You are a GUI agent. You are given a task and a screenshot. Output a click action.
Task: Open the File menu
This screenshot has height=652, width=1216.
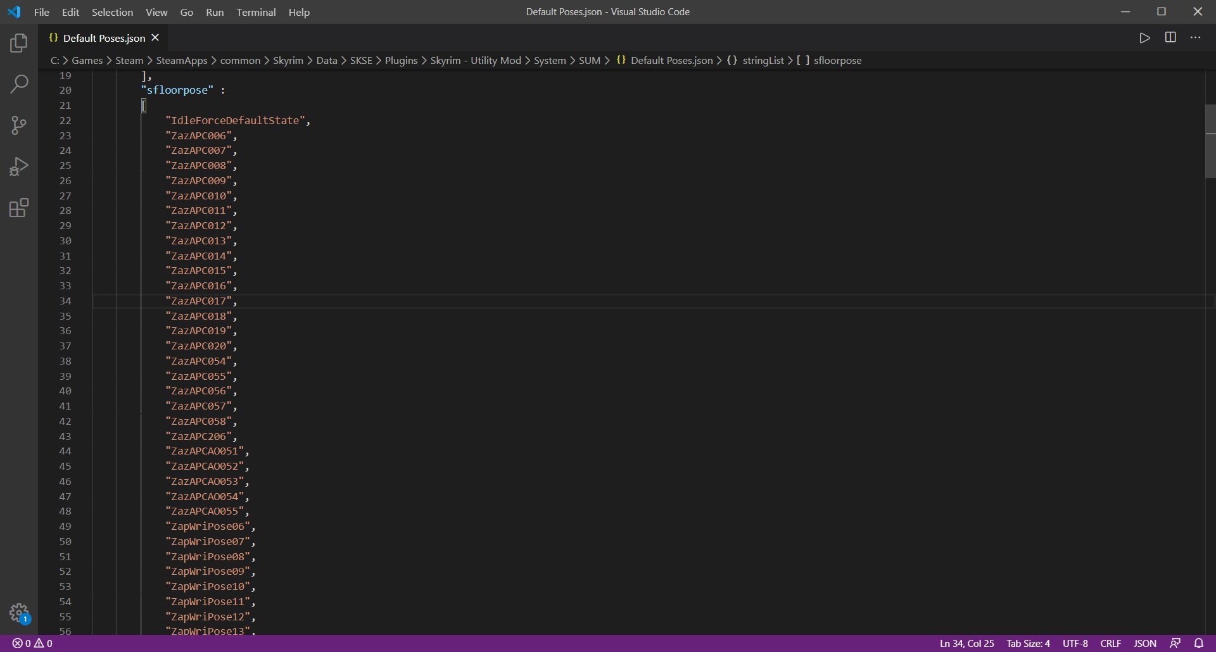41,12
